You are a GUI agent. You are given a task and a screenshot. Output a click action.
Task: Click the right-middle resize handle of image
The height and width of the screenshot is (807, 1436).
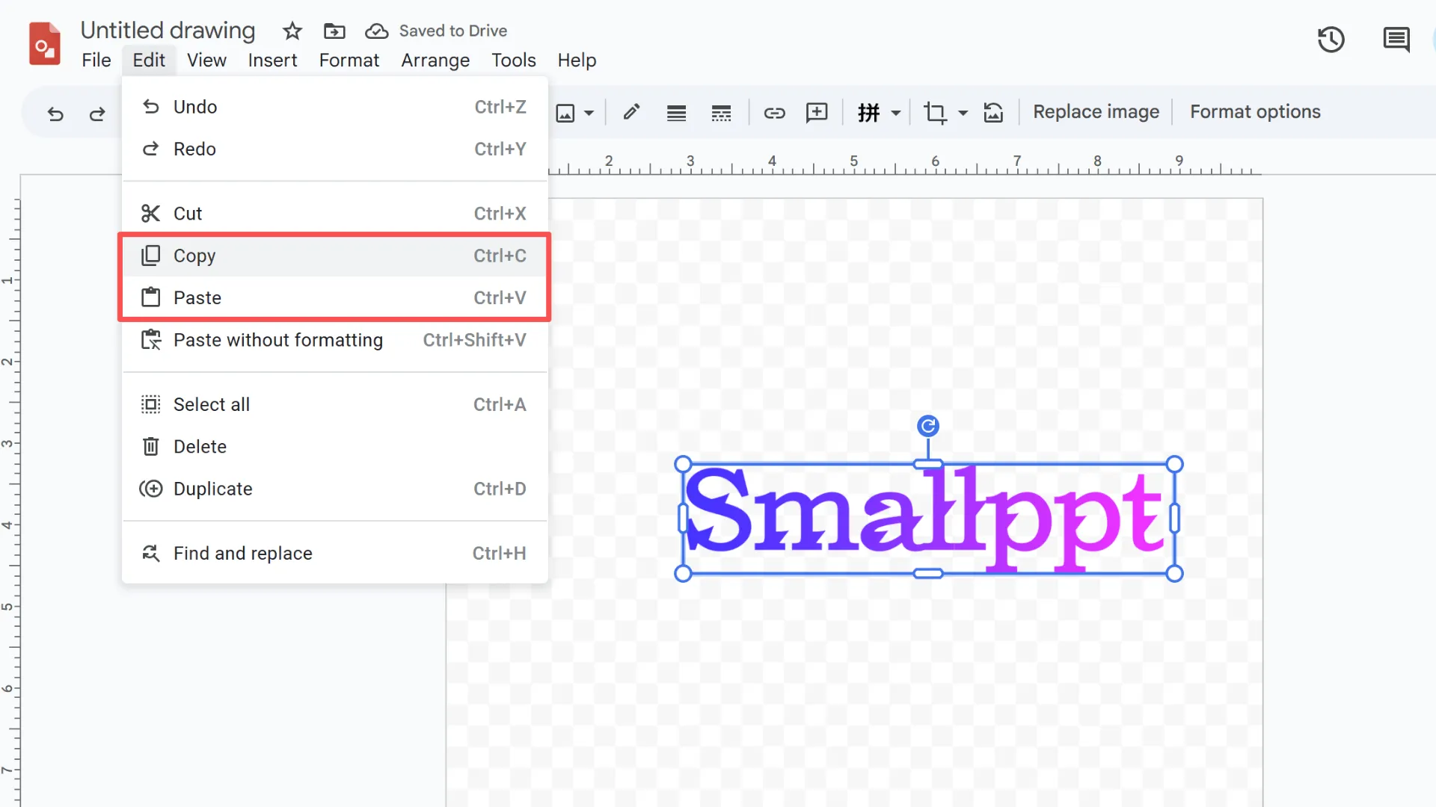tap(1174, 519)
